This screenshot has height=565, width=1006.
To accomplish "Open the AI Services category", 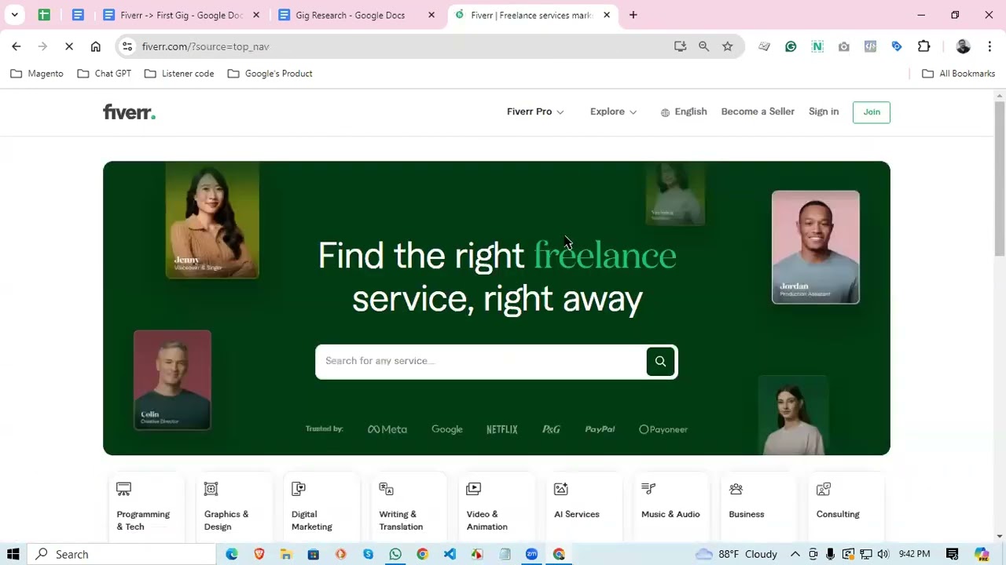I will tap(584, 507).
